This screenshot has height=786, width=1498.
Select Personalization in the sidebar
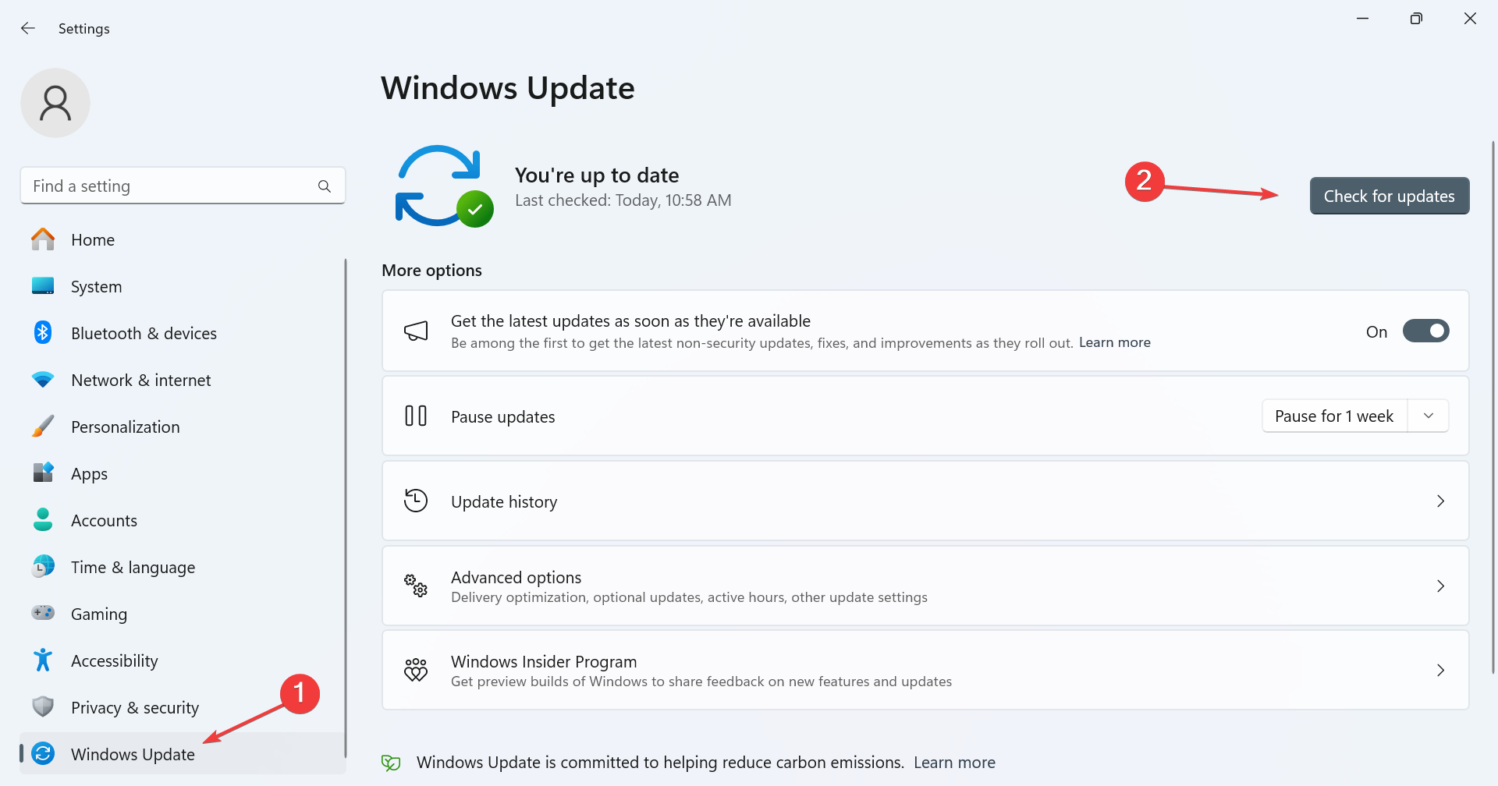125,427
